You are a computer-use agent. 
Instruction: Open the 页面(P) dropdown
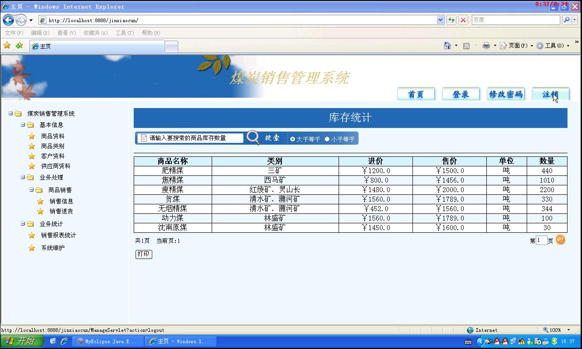(517, 46)
